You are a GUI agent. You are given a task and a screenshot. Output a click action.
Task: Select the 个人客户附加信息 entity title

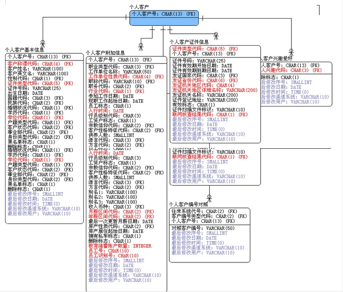coord(105,53)
